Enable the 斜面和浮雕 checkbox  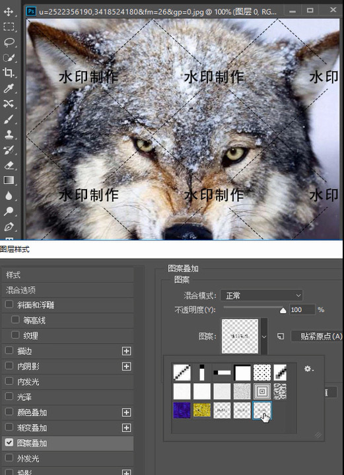click(x=9, y=304)
